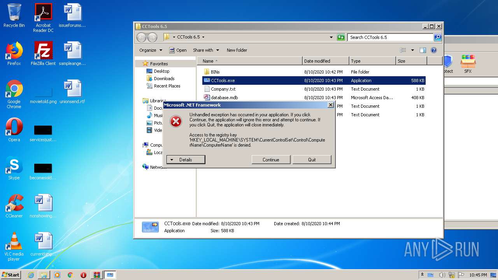This screenshot has width=498, height=280.
Task: Select the CCTools.exe file row
Action: [314, 80]
